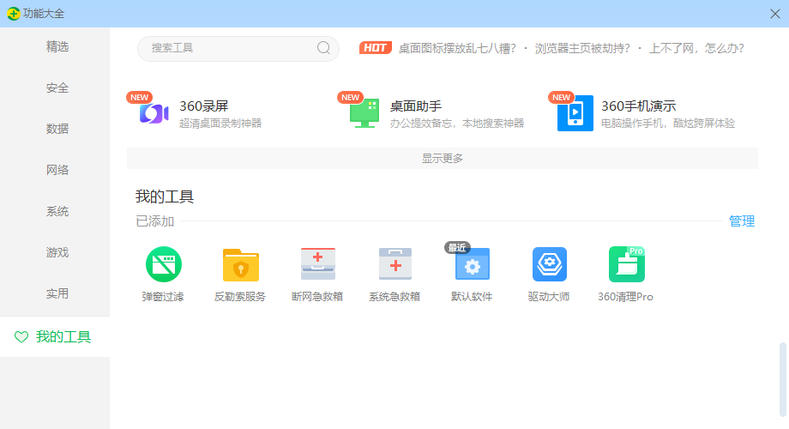The width and height of the screenshot is (789, 429).
Task: Click the 360手机演示 title text
Action: point(639,106)
